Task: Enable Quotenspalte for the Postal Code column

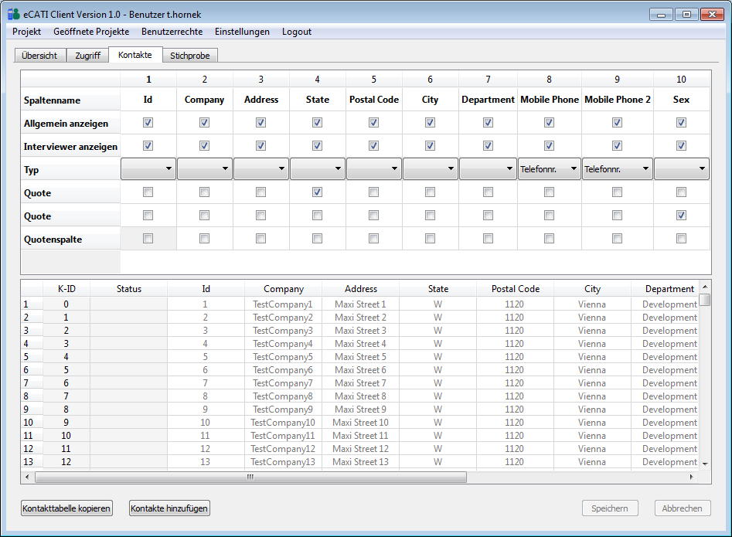Action: [373, 239]
